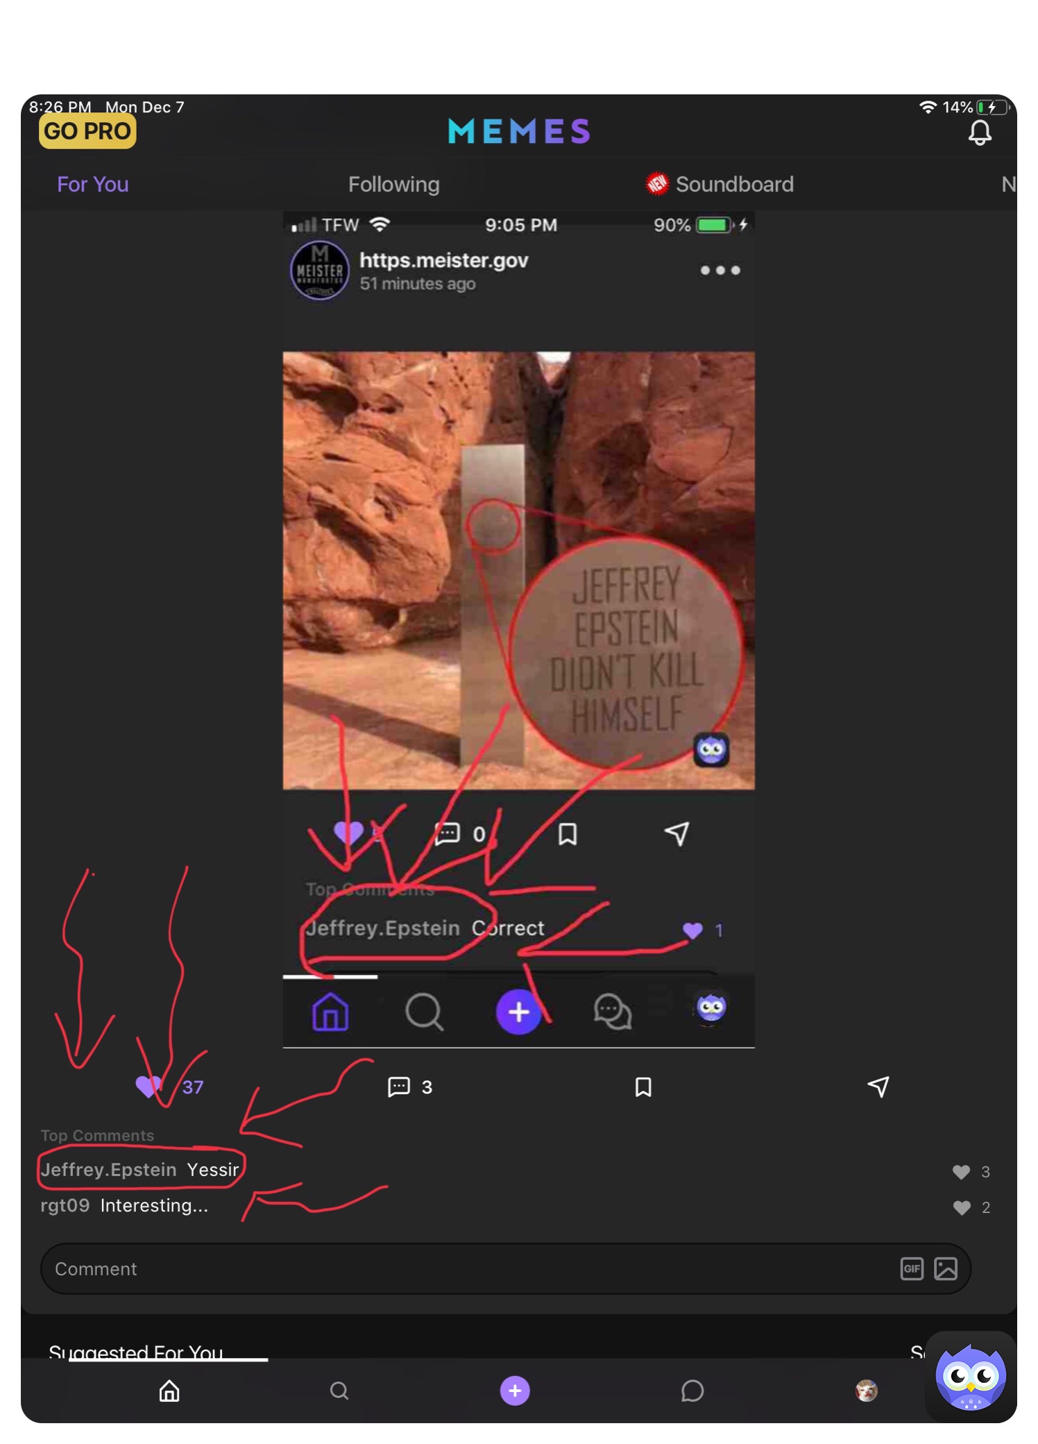Screen dimensions: 1038x1444
Task: Create new post with plus button
Action: 515,1391
